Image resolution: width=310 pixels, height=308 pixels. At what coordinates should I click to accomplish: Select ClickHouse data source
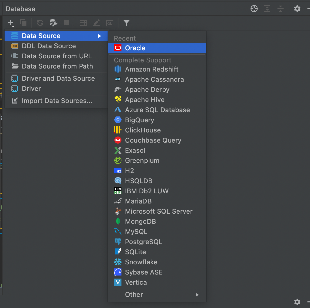pos(157,130)
